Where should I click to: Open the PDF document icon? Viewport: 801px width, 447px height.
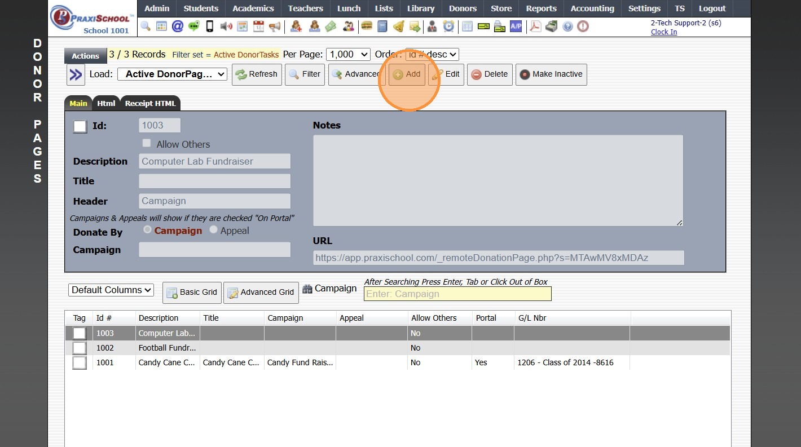535,26
